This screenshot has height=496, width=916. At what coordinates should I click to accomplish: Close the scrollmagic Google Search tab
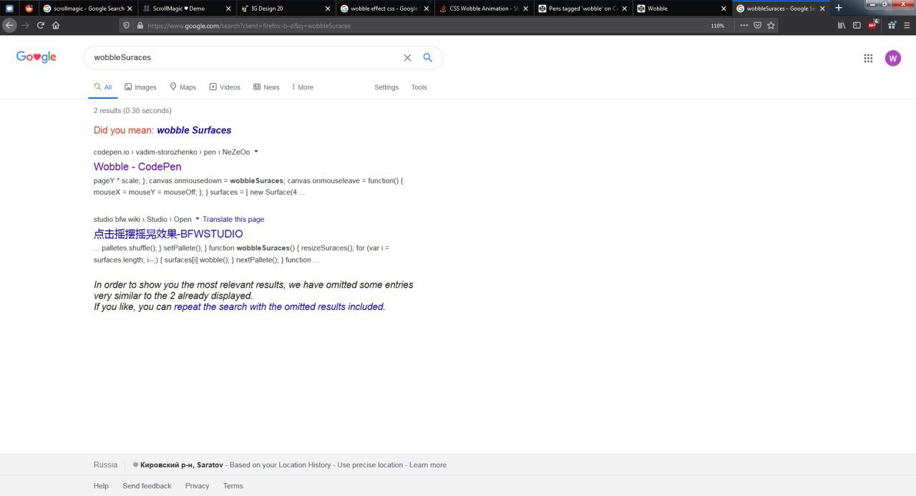130,9
